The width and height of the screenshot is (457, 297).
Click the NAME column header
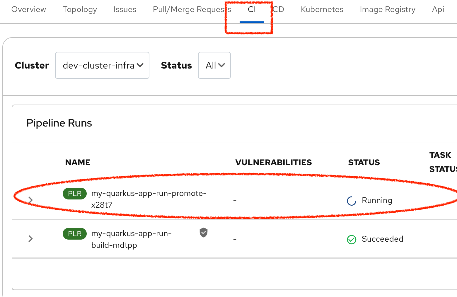click(x=78, y=162)
